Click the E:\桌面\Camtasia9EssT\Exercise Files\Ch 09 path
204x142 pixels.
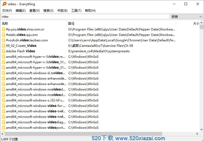pos(101,46)
